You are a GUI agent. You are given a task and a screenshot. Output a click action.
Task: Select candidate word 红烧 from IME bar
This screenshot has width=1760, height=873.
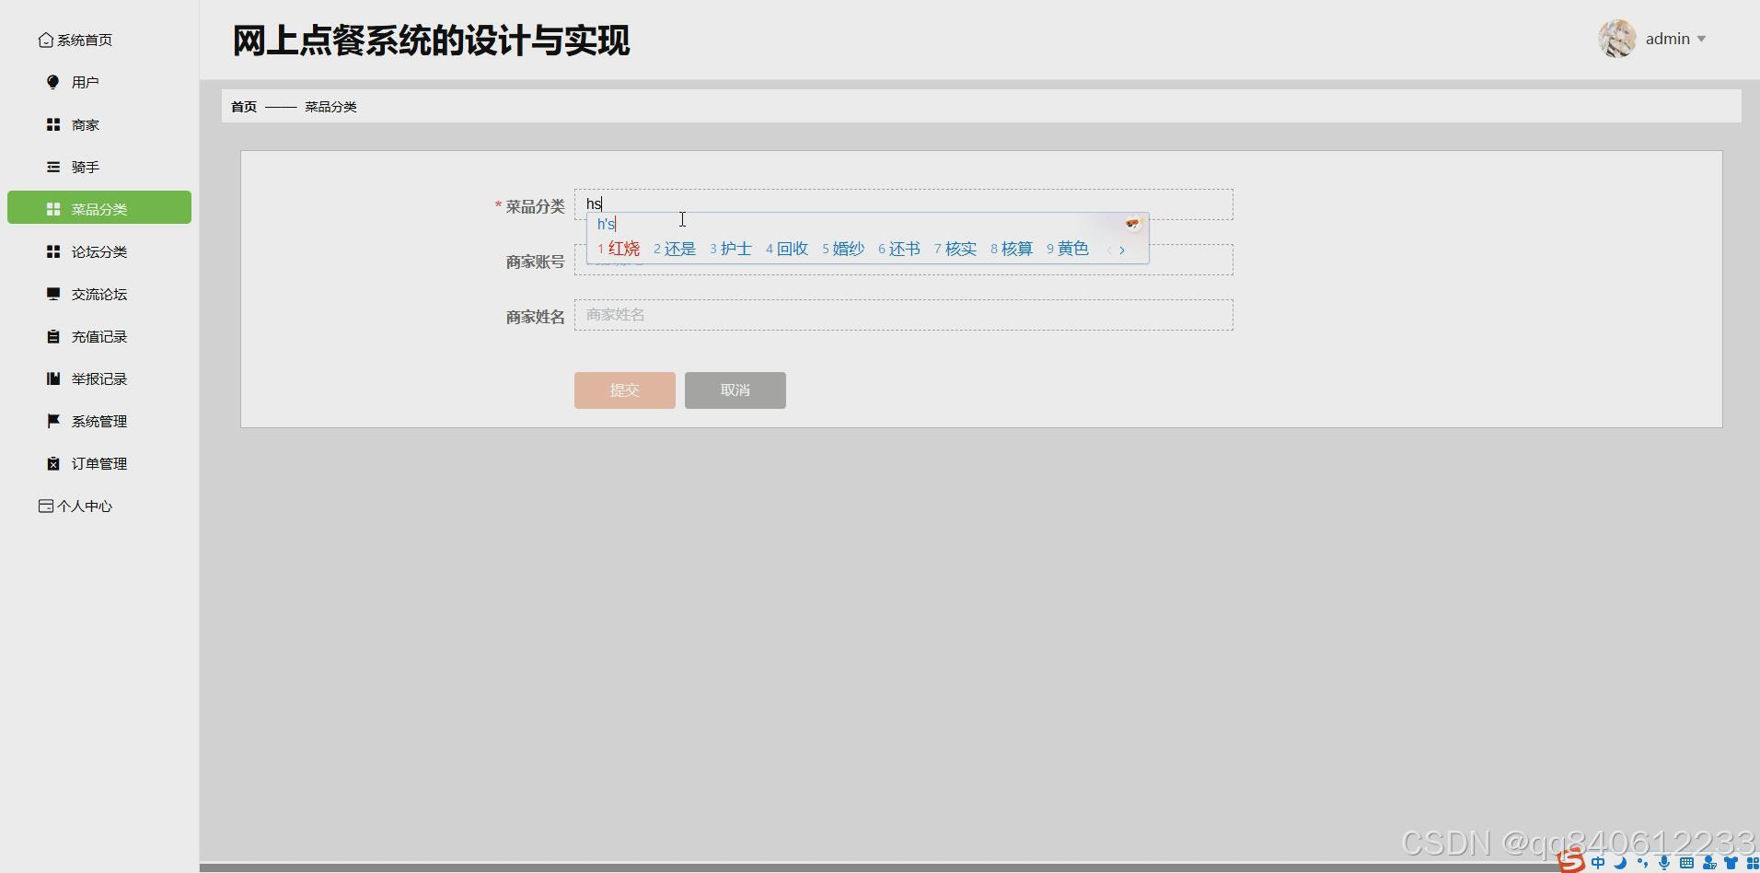[623, 248]
